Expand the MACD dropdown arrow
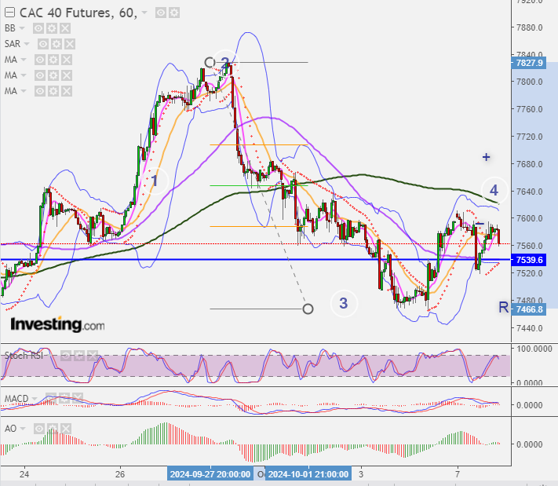558x486 pixels. click(x=35, y=398)
